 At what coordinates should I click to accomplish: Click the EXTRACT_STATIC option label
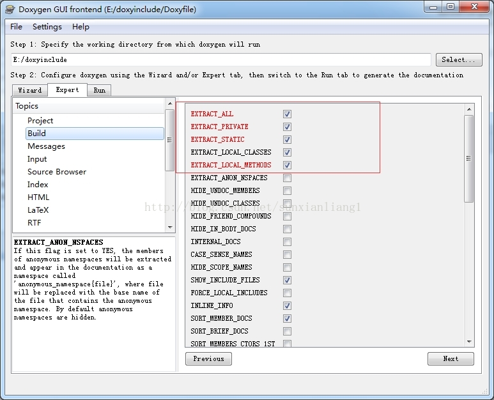tap(218, 139)
